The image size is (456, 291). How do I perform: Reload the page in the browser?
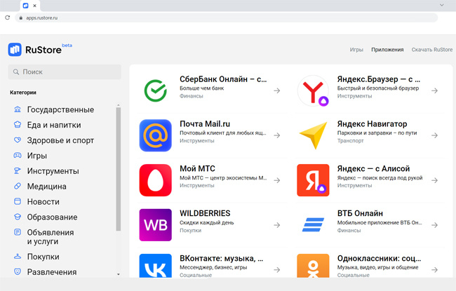pyautogui.click(x=8, y=18)
